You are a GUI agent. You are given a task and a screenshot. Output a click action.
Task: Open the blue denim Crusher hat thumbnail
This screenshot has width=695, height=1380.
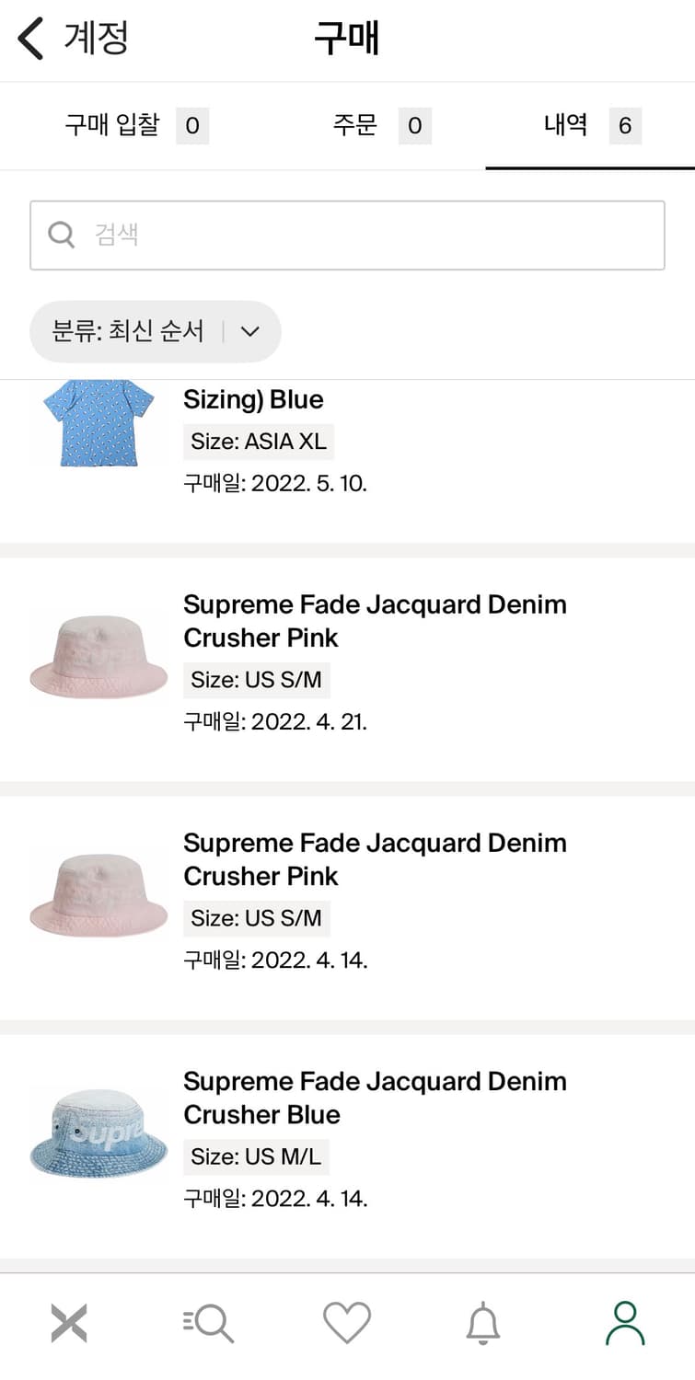98,1134
